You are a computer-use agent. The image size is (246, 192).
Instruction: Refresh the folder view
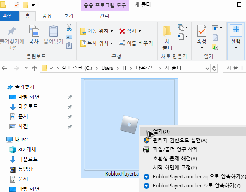coord(214,69)
